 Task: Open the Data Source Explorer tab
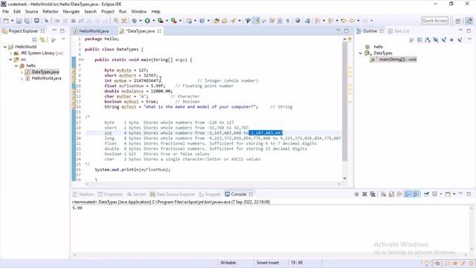coord(172,194)
